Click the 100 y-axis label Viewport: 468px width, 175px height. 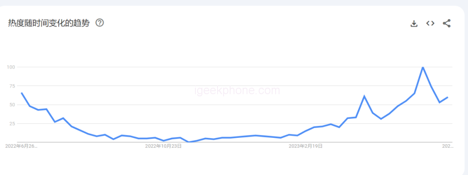click(x=11, y=67)
